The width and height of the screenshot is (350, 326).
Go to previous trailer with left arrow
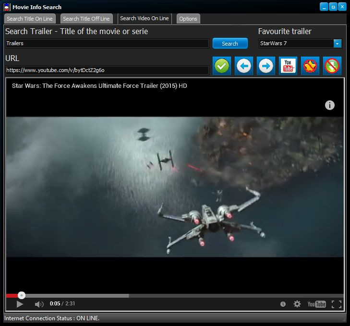[244, 66]
